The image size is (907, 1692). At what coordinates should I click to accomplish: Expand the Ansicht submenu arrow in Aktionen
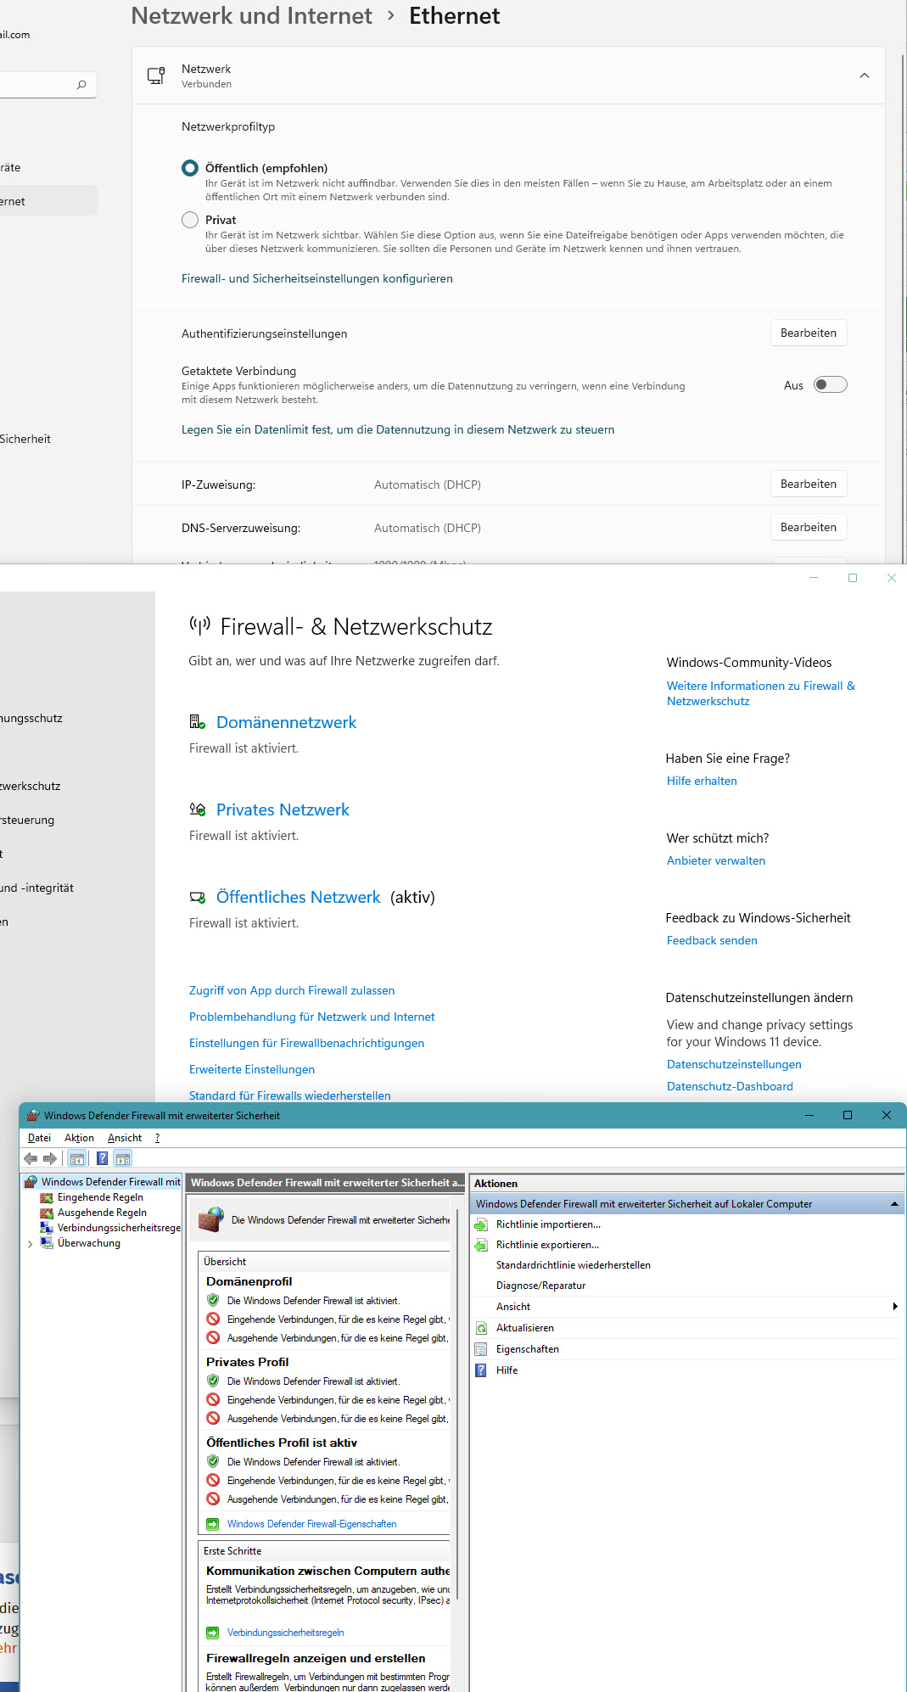click(895, 1307)
